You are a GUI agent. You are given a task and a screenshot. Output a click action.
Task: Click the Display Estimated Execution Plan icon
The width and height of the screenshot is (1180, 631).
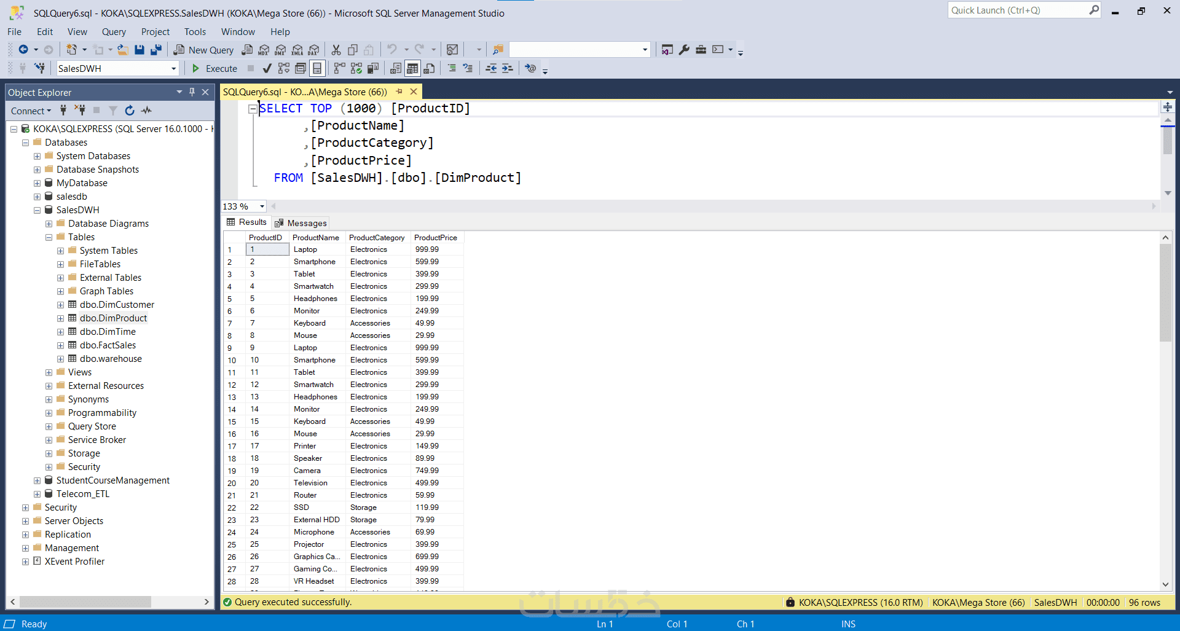(283, 68)
